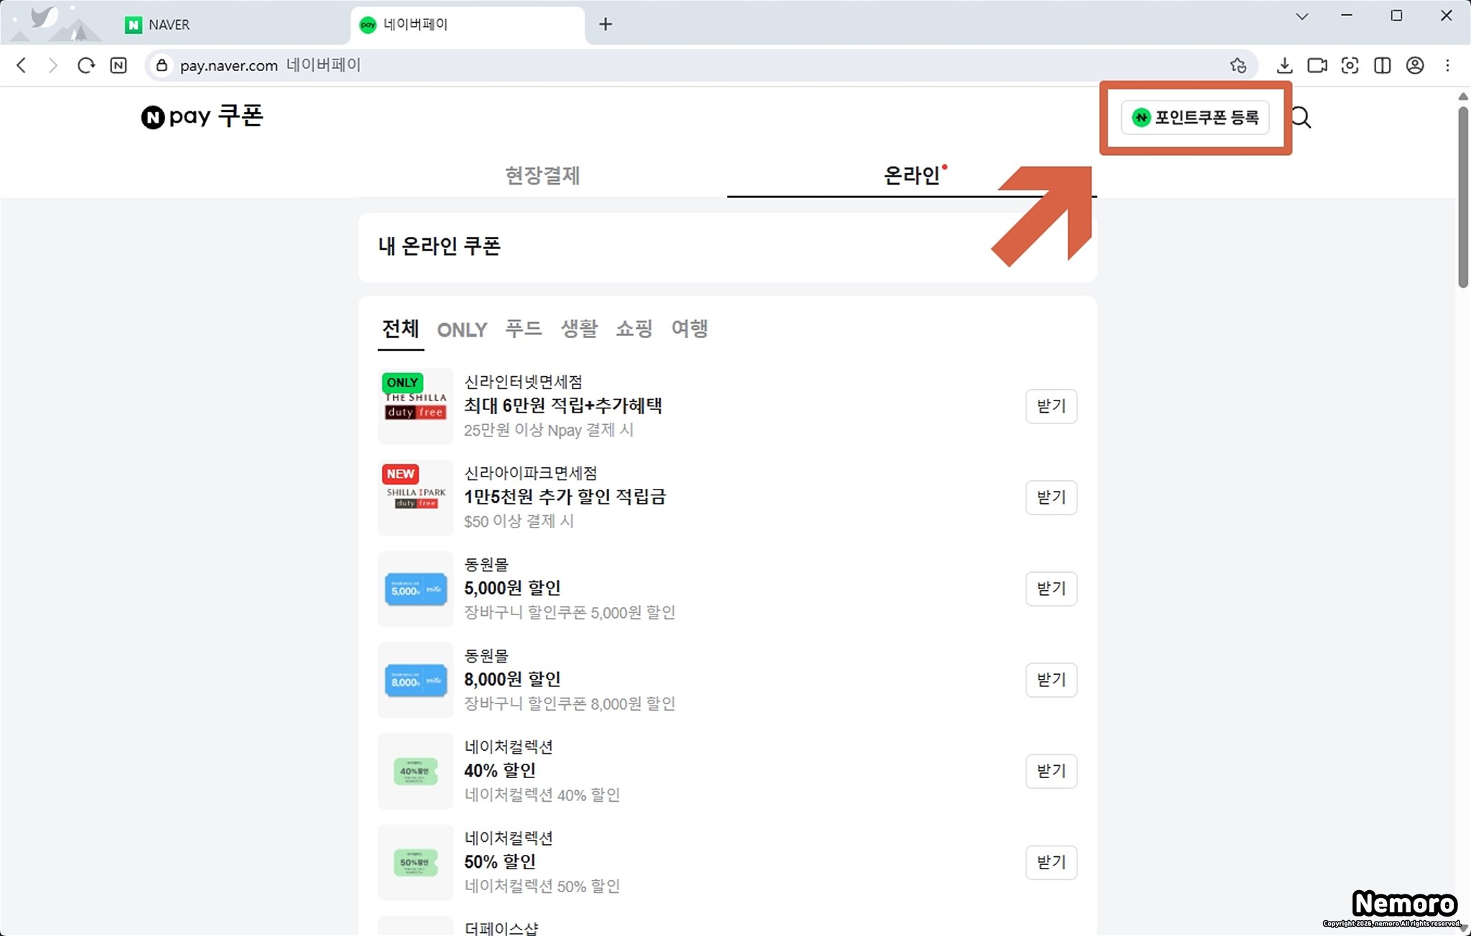Click 받기 for 동원몰 8,000원 할인
The image size is (1471, 936).
[1051, 680]
